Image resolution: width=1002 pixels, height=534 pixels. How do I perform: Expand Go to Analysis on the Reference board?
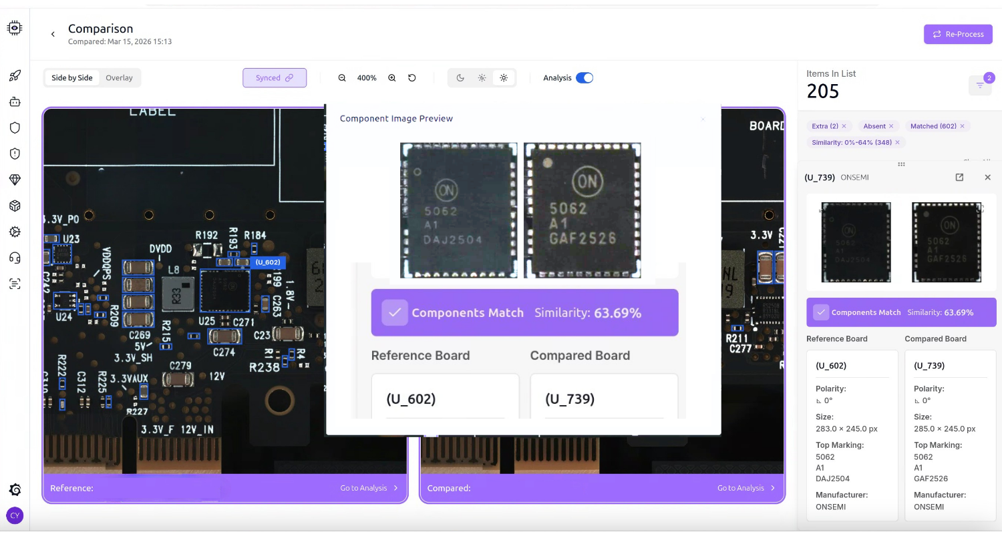369,488
